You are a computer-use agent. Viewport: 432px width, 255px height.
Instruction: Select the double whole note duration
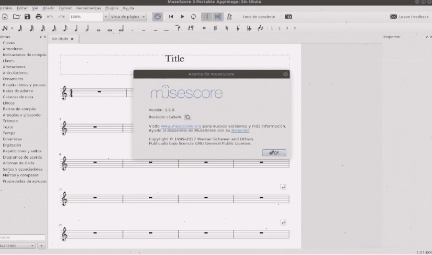[x=110, y=29]
